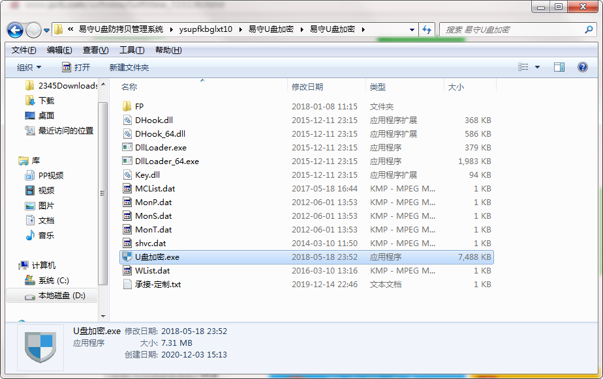Viewport: 603px width, 379px height.
Task: Select the FP folder icon
Action: click(x=127, y=106)
